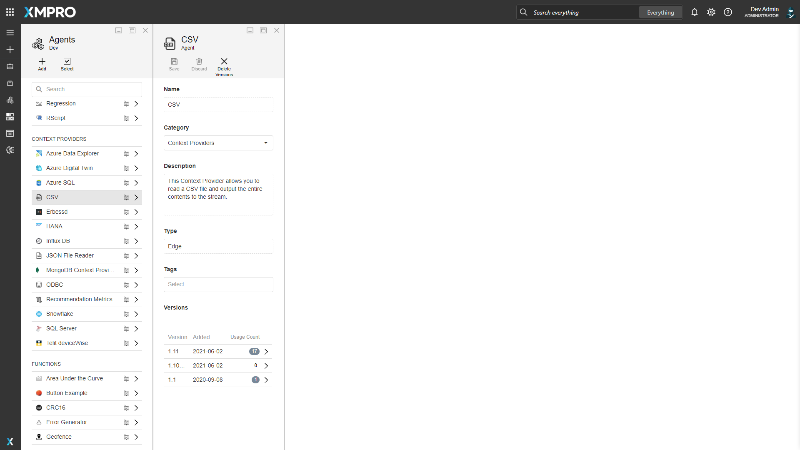Open the Tags select dropdown
The image size is (800, 450).
point(218,285)
